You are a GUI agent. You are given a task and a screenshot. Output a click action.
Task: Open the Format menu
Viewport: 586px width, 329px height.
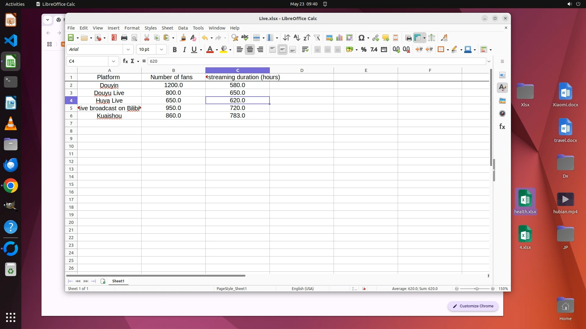coord(132,28)
